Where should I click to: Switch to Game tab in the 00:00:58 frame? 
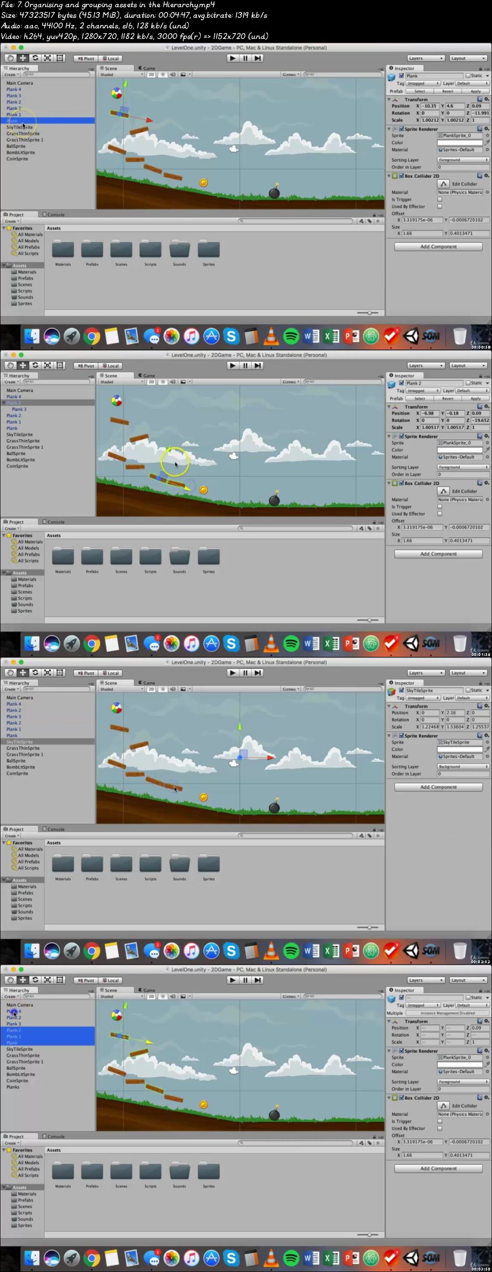[147, 68]
